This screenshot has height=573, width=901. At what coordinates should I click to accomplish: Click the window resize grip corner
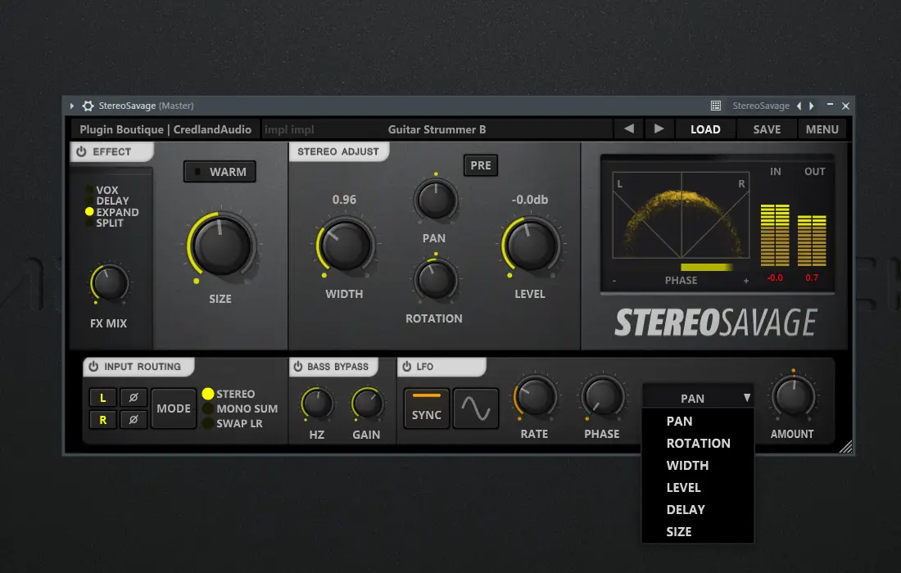click(x=846, y=447)
